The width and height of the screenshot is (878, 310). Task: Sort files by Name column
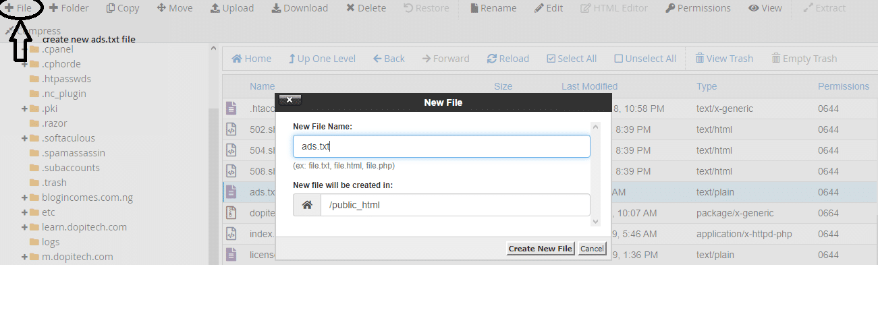tap(262, 86)
